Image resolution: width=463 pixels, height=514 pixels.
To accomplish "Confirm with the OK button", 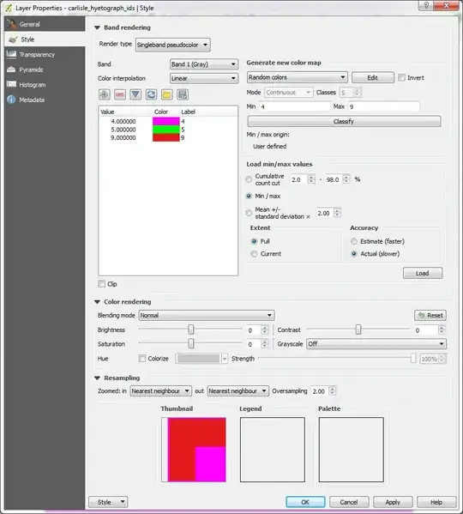I will (x=305, y=502).
